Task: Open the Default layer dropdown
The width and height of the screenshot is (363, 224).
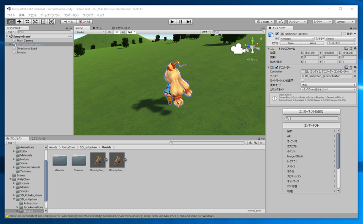Action: click(x=341, y=38)
